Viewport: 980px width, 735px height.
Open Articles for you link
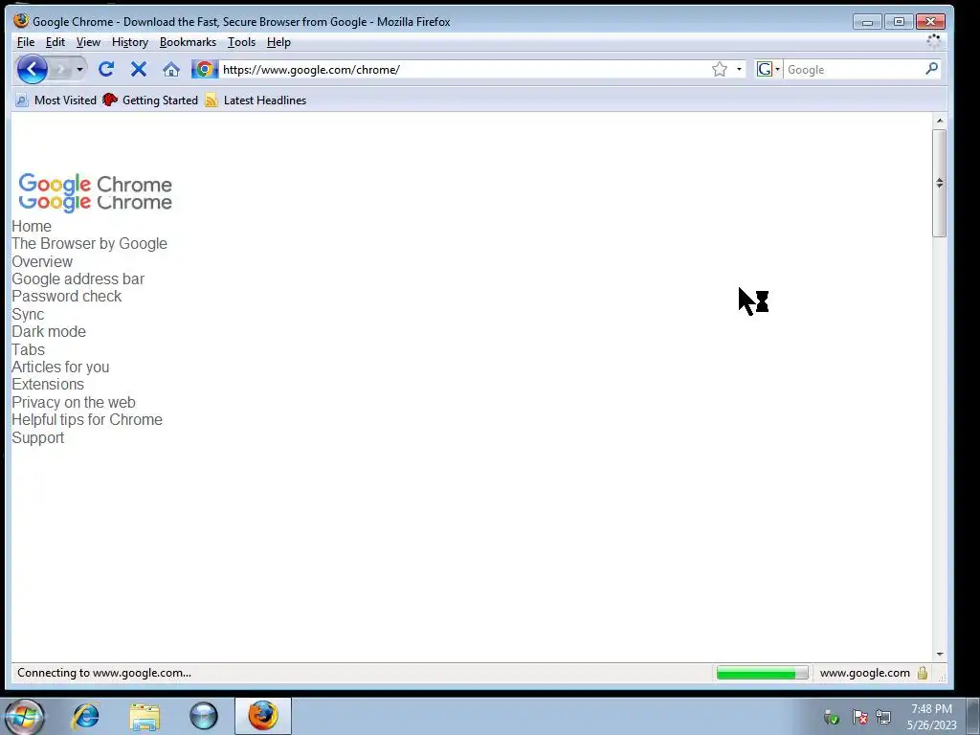tap(60, 367)
